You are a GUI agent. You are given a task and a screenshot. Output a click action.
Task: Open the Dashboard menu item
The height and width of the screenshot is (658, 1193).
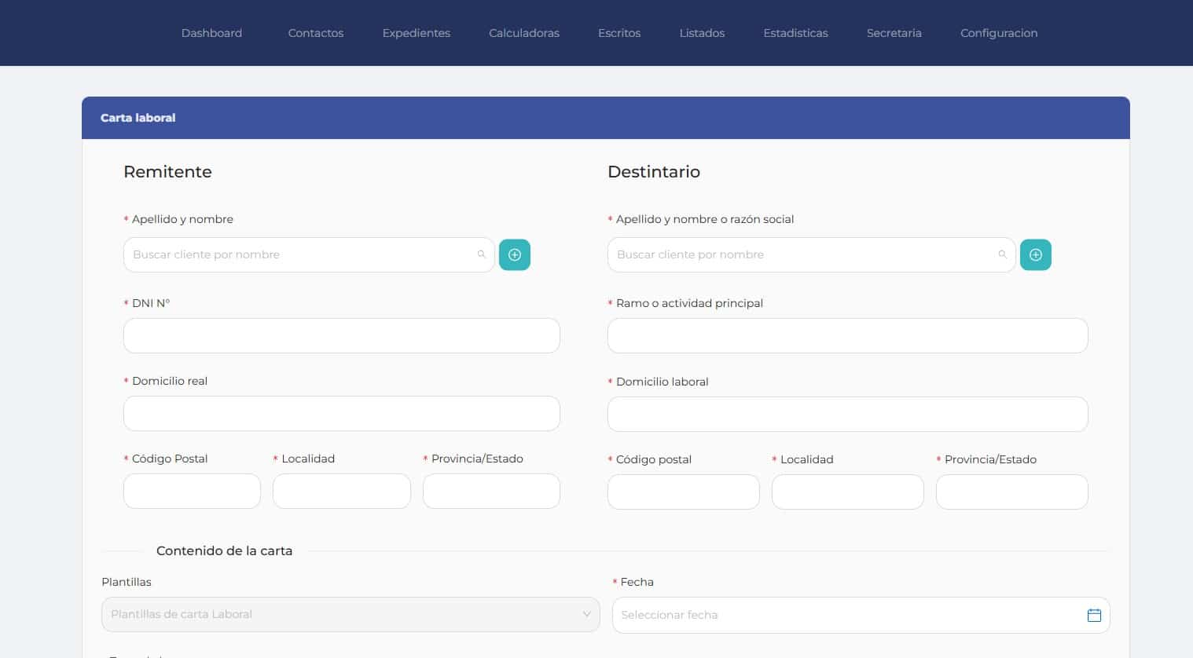211,33
